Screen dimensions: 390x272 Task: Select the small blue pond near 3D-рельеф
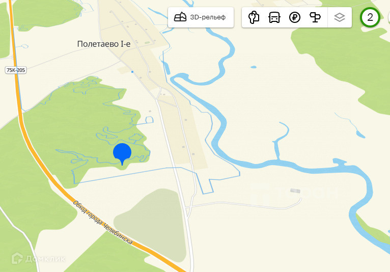pos(254,67)
